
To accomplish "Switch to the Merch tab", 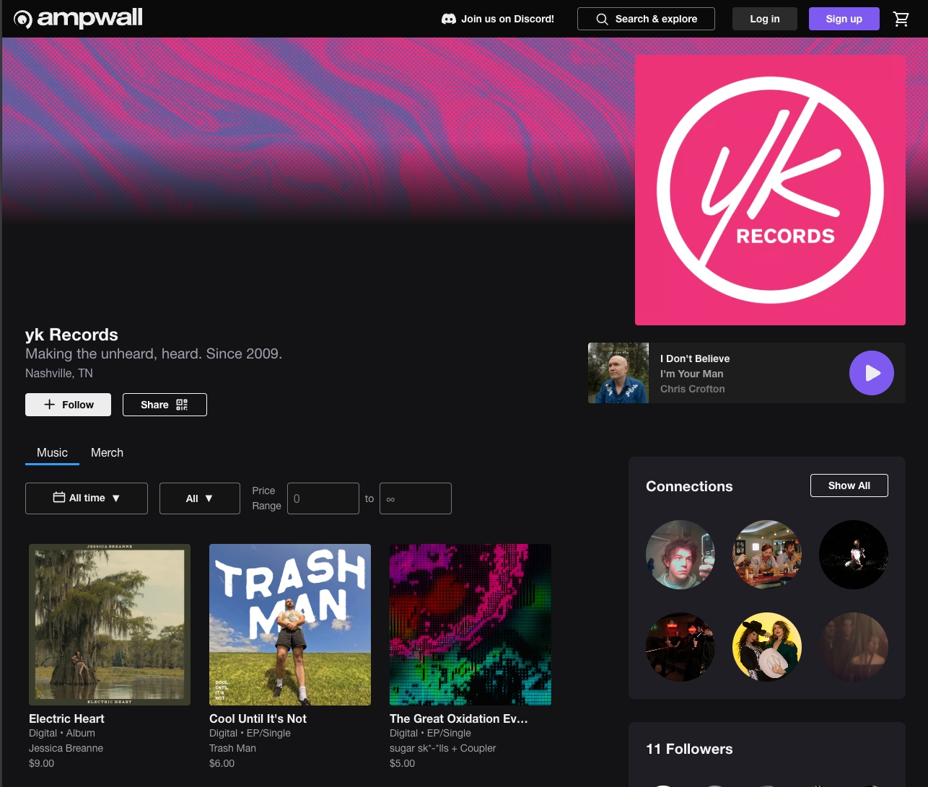I will 107,453.
